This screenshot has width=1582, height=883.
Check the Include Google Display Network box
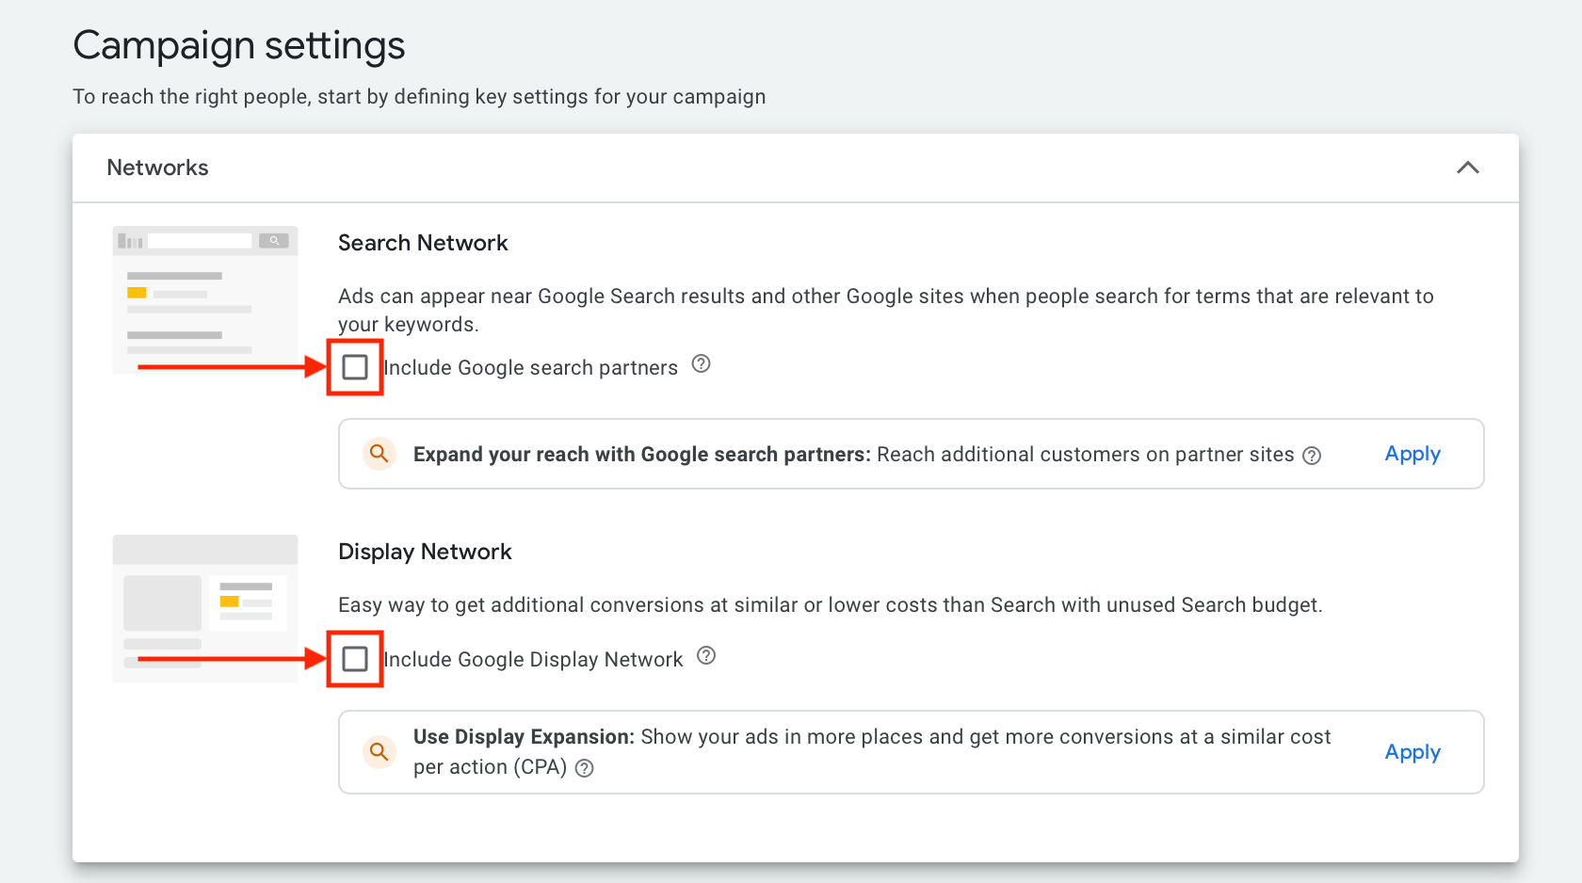point(354,659)
